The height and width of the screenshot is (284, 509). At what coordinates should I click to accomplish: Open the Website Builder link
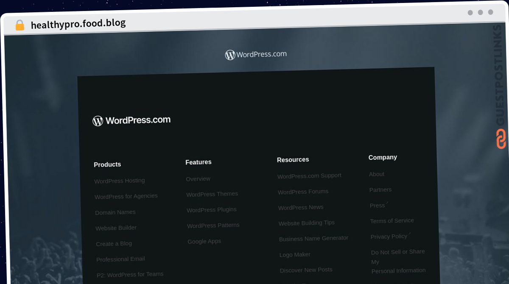coord(116,228)
